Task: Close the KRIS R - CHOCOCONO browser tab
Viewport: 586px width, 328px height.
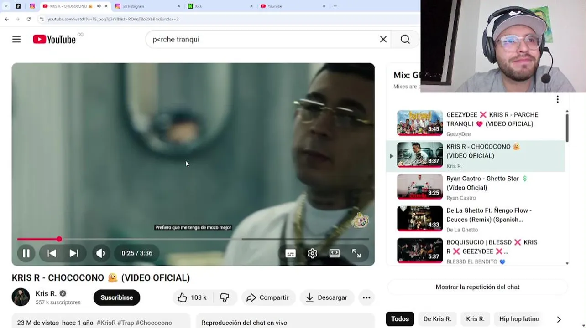Action: pos(106,6)
